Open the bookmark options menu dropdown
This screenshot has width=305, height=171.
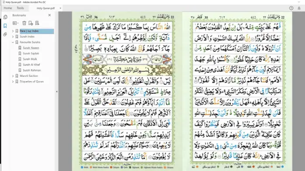[16, 23]
